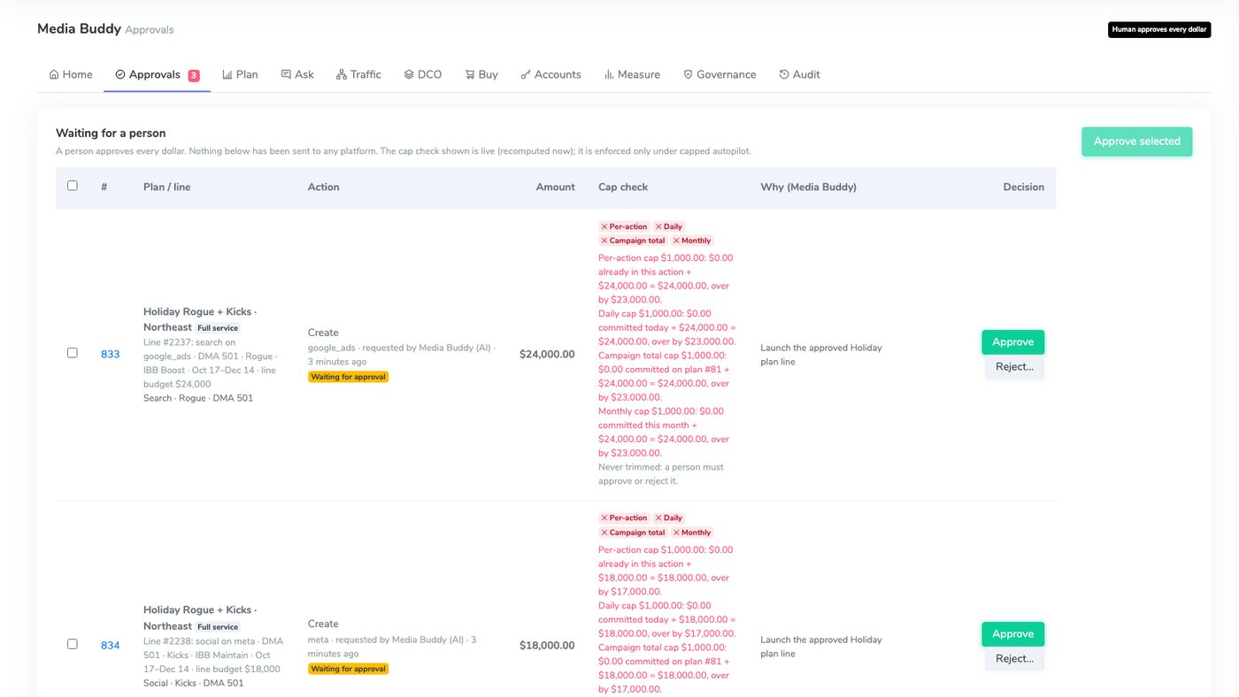Open the Governance tab
The height and width of the screenshot is (697, 1239).
pos(720,75)
